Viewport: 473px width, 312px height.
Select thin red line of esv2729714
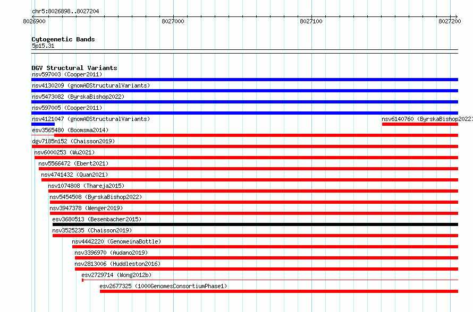coord(270,280)
